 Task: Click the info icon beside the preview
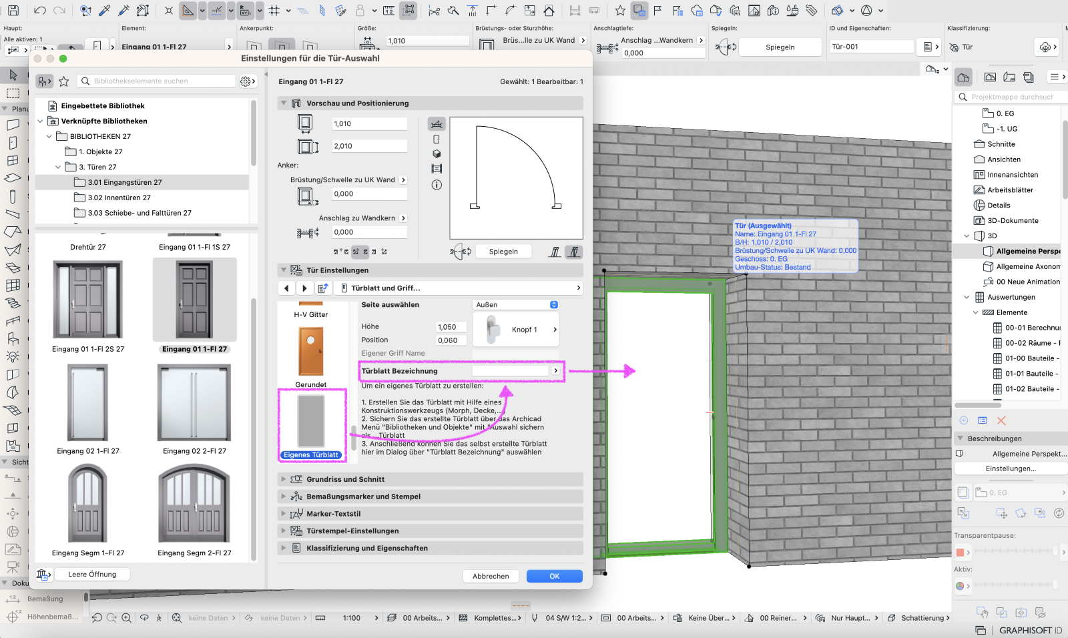click(x=437, y=185)
